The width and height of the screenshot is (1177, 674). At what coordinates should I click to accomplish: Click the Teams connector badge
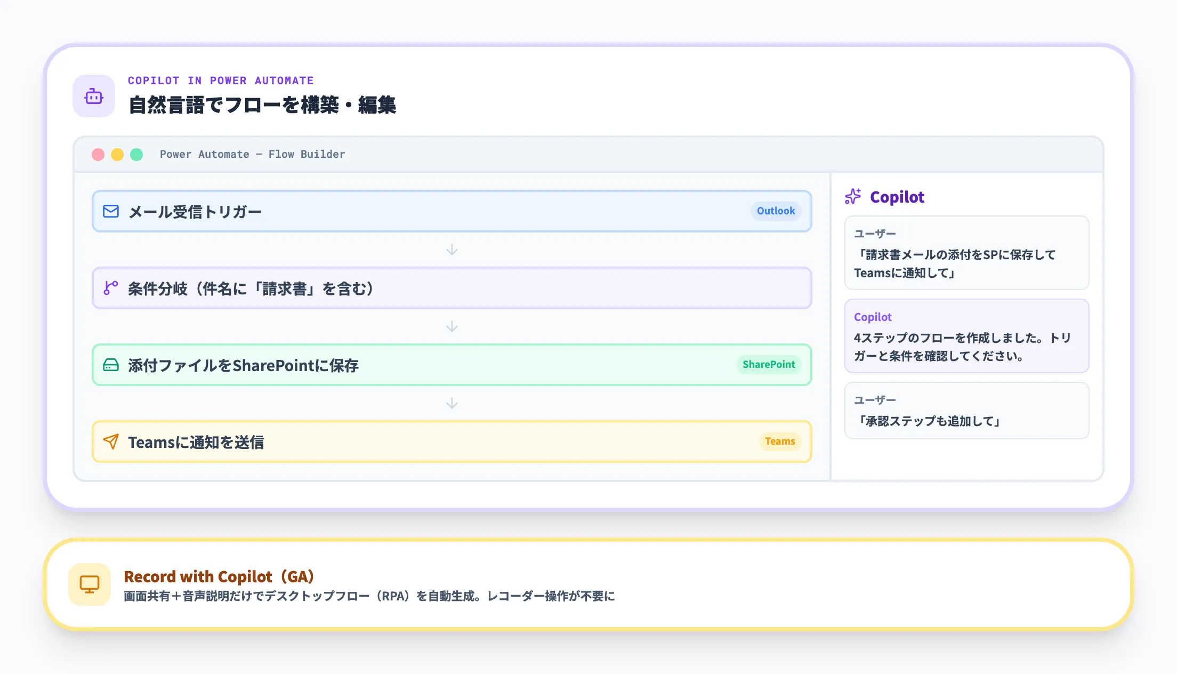point(780,442)
